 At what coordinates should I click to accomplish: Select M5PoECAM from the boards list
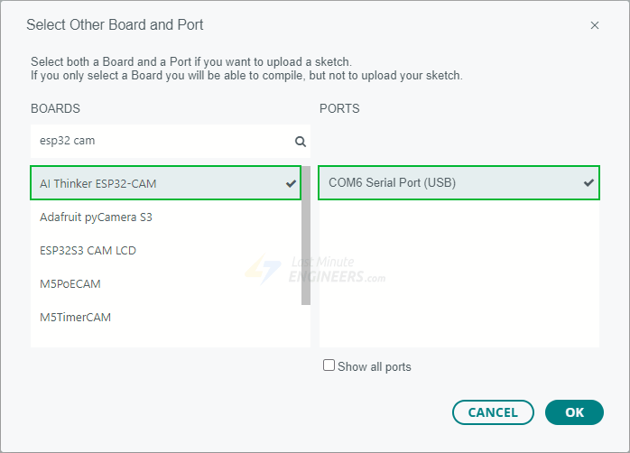tap(70, 283)
